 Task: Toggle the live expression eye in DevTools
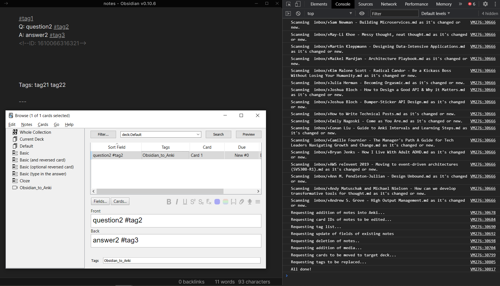(362, 13)
